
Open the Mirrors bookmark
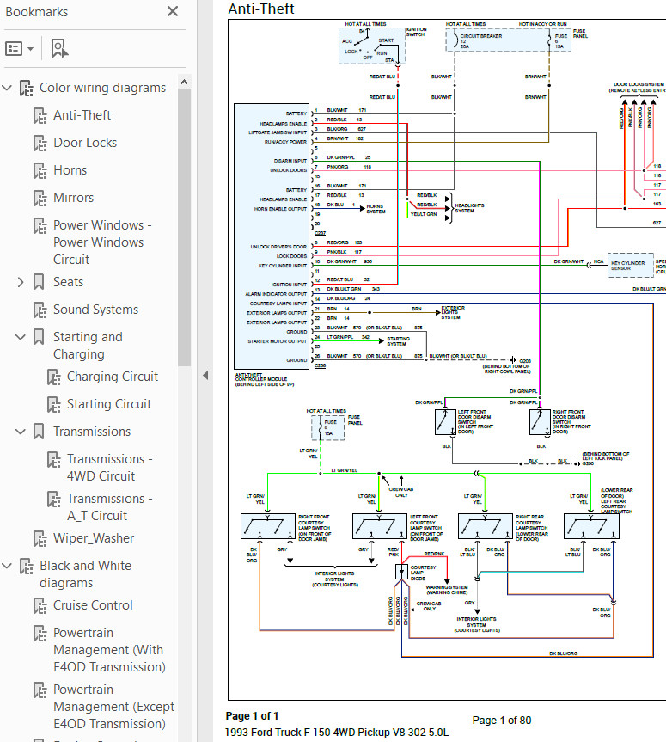coord(74,198)
